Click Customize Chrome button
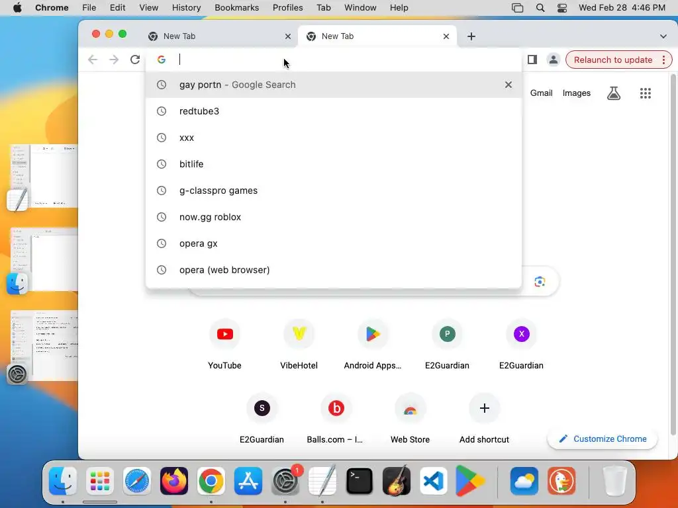The width and height of the screenshot is (678, 508). 603,439
